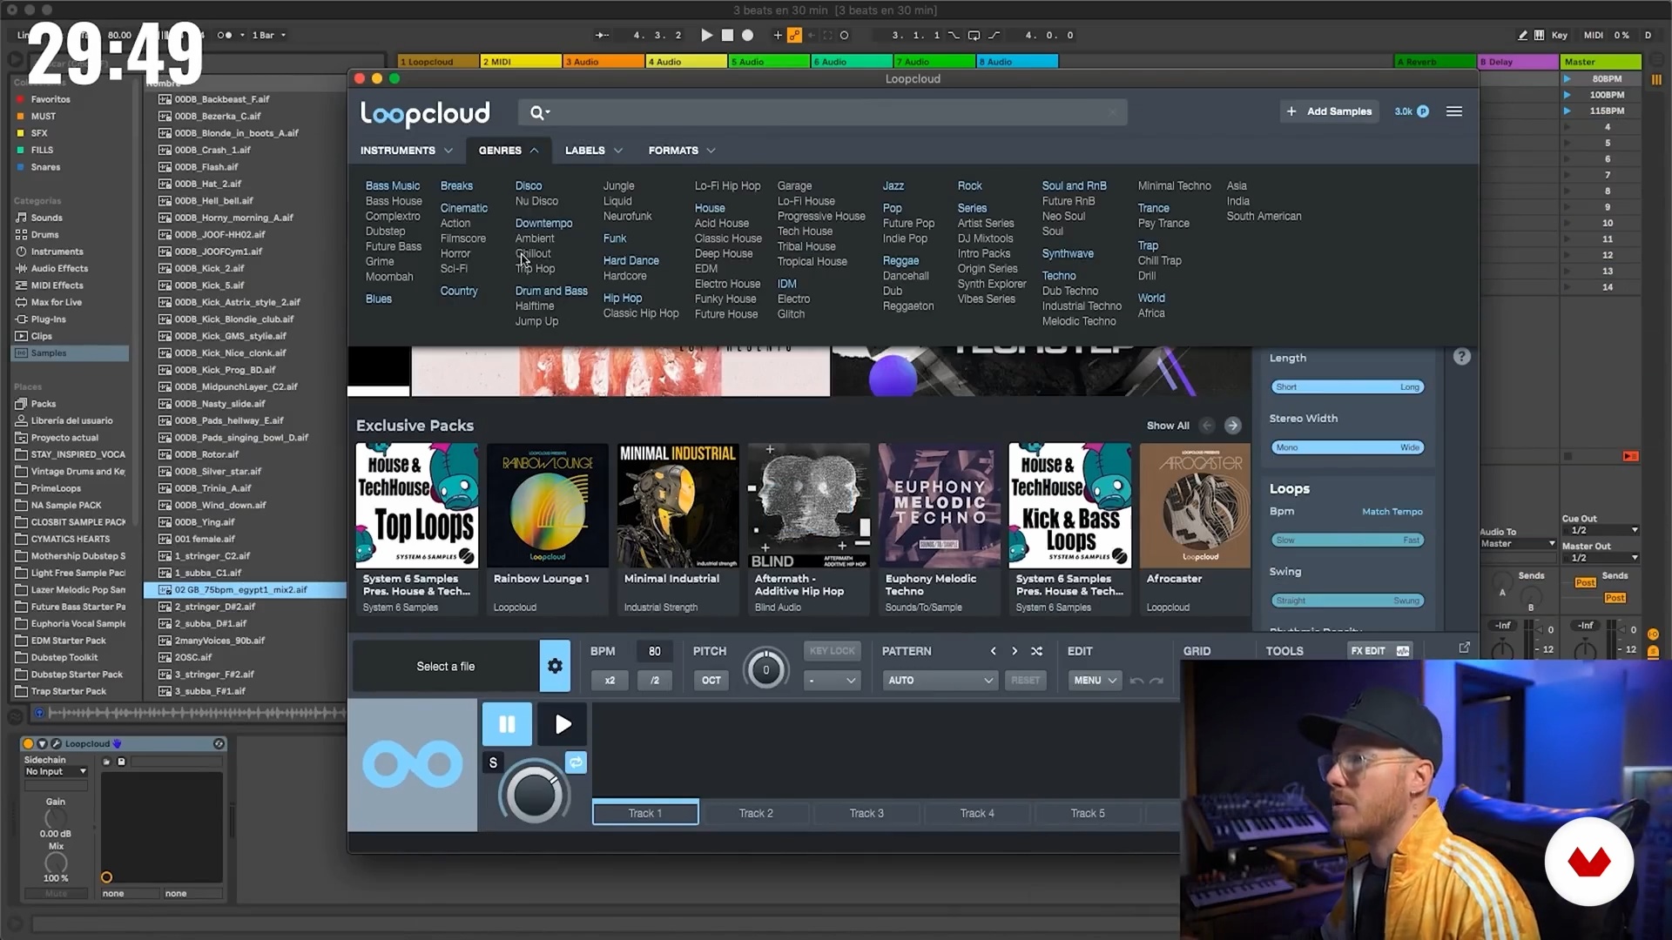Open the Drums category in Ableton browser
This screenshot has height=940, width=1672.
tap(44, 234)
